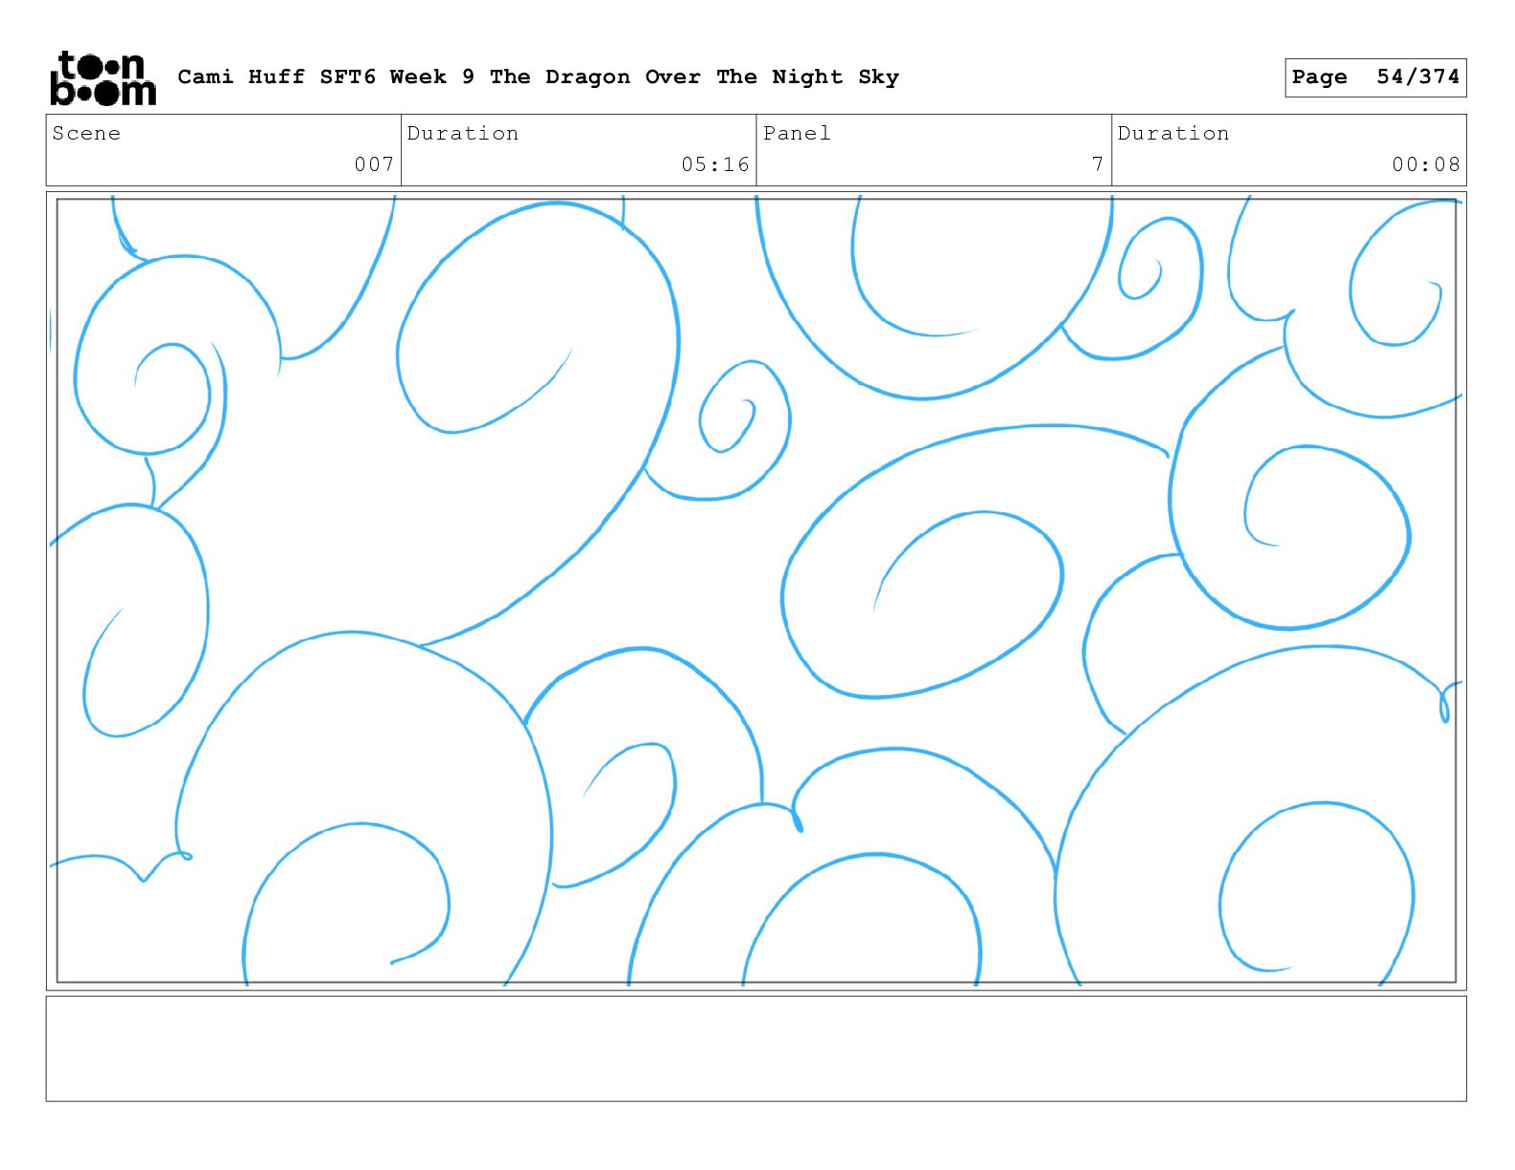Select the title 'Cami Huff SFT6 Week 9 The Dragon Over The Night Sky'

click(538, 77)
